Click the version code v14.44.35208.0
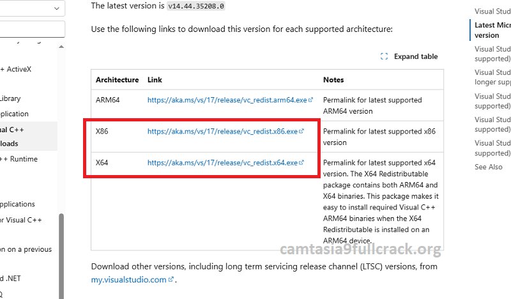Screen dimensions: 511x299 (196, 6)
